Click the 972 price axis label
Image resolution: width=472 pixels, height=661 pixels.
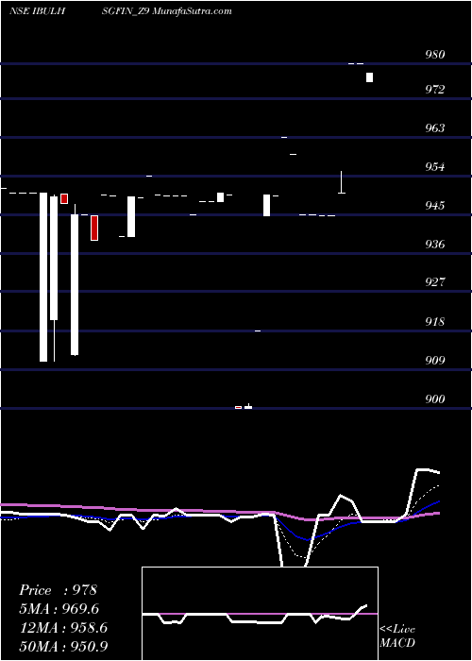(435, 90)
